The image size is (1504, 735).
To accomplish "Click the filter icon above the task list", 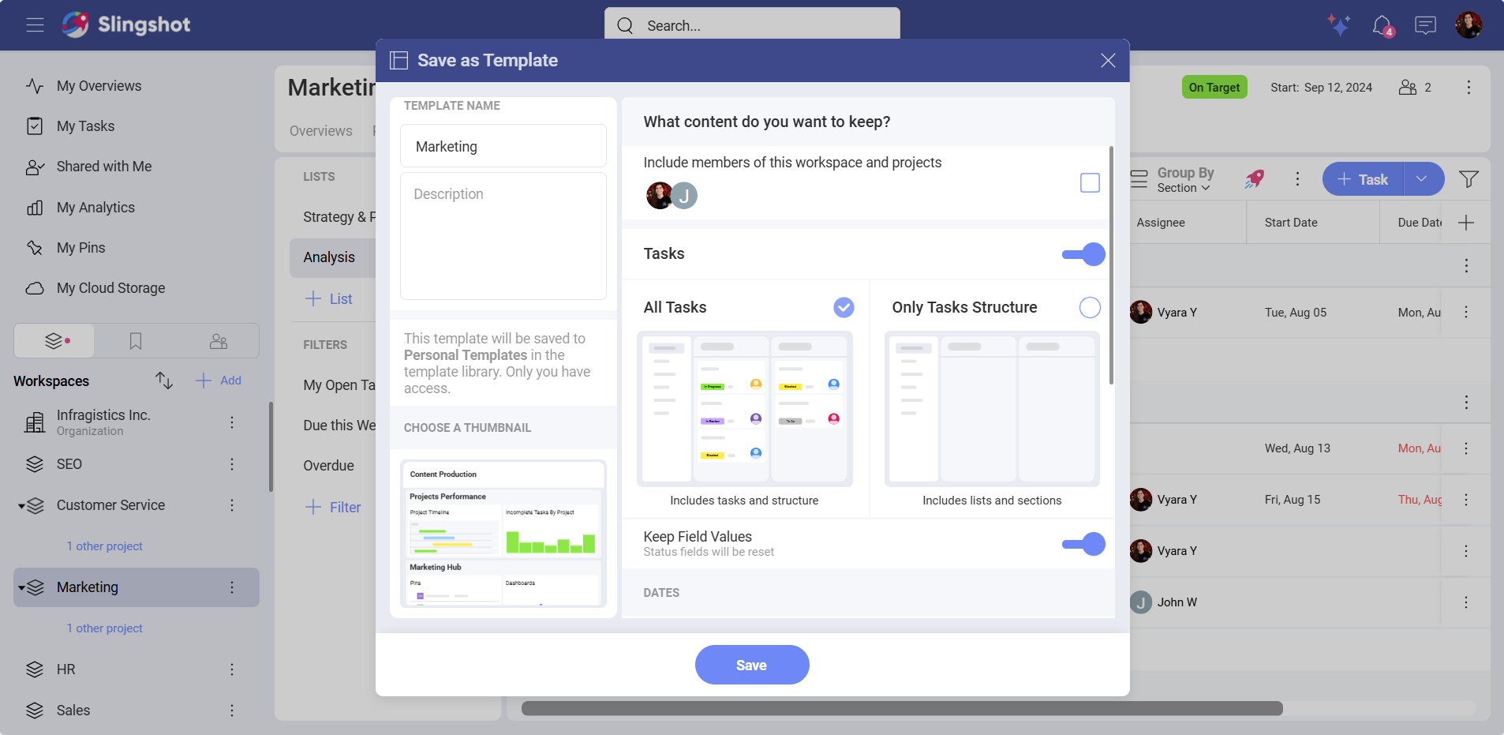I will pos(1467,179).
